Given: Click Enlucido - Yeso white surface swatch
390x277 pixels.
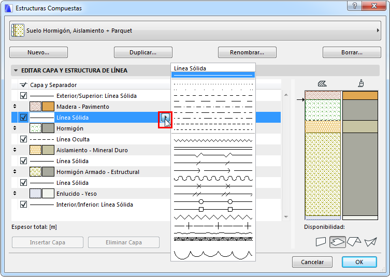Looking at the screenshot, I should tap(48, 194).
